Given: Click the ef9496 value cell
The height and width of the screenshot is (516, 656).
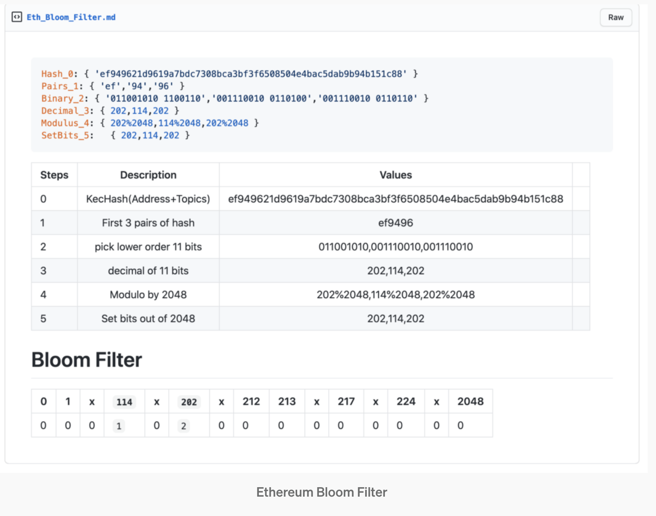Looking at the screenshot, I should click(396, 223).
